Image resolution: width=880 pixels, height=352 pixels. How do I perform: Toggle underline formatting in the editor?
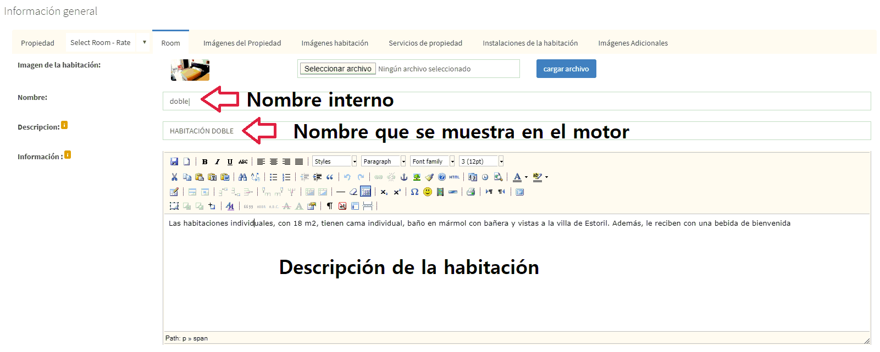click(230, 161)
